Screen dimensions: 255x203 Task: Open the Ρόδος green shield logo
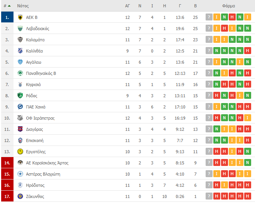[x=20, y=95]
